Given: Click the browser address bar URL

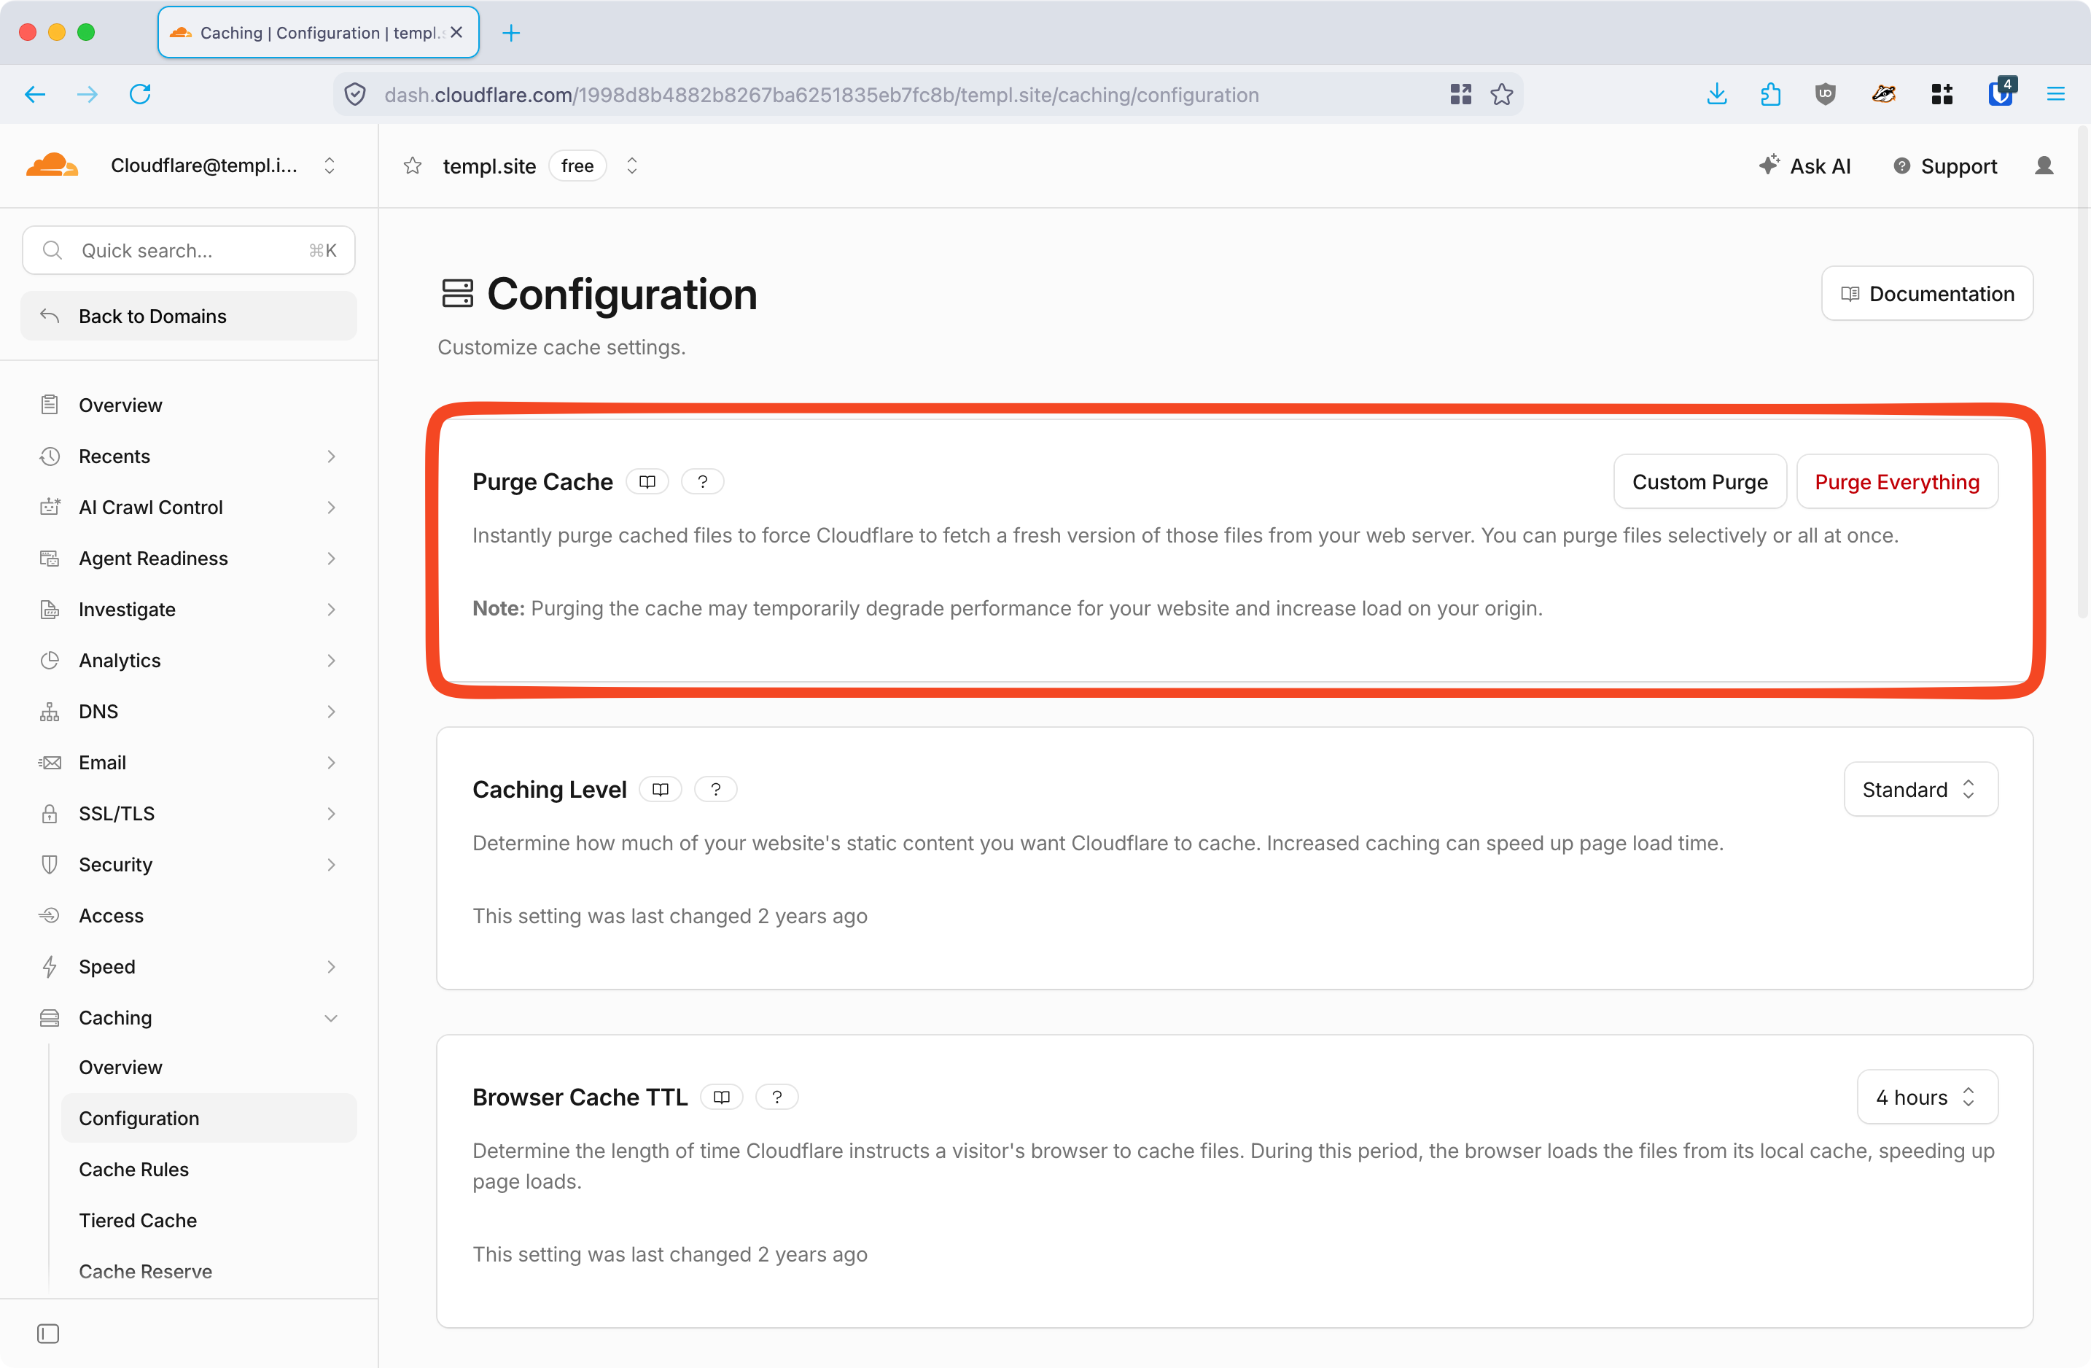Looking at the screenshot, I should pyautogui.click(x=822, y=94).
